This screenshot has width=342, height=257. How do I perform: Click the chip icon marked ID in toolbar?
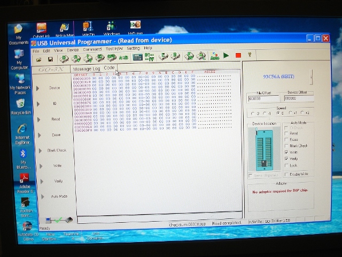coord(100,58)
